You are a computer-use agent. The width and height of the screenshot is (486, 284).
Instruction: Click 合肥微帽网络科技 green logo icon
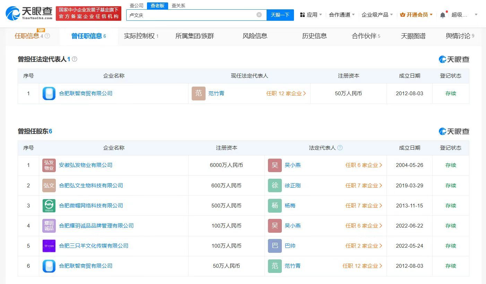[x=49, y=205]
